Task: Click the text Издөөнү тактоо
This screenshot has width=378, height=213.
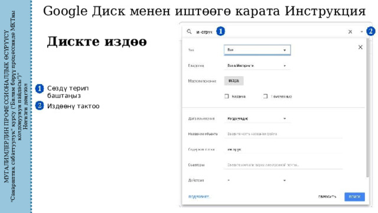Action: [x=73, y=106]
